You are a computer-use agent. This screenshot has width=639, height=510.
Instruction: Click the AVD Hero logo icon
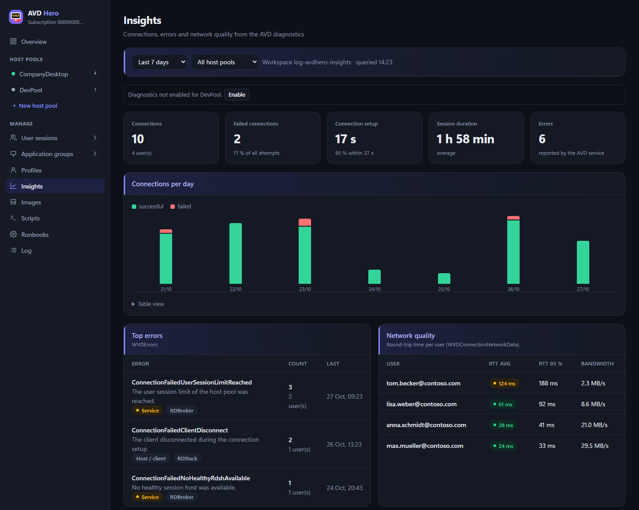[16, 17]
